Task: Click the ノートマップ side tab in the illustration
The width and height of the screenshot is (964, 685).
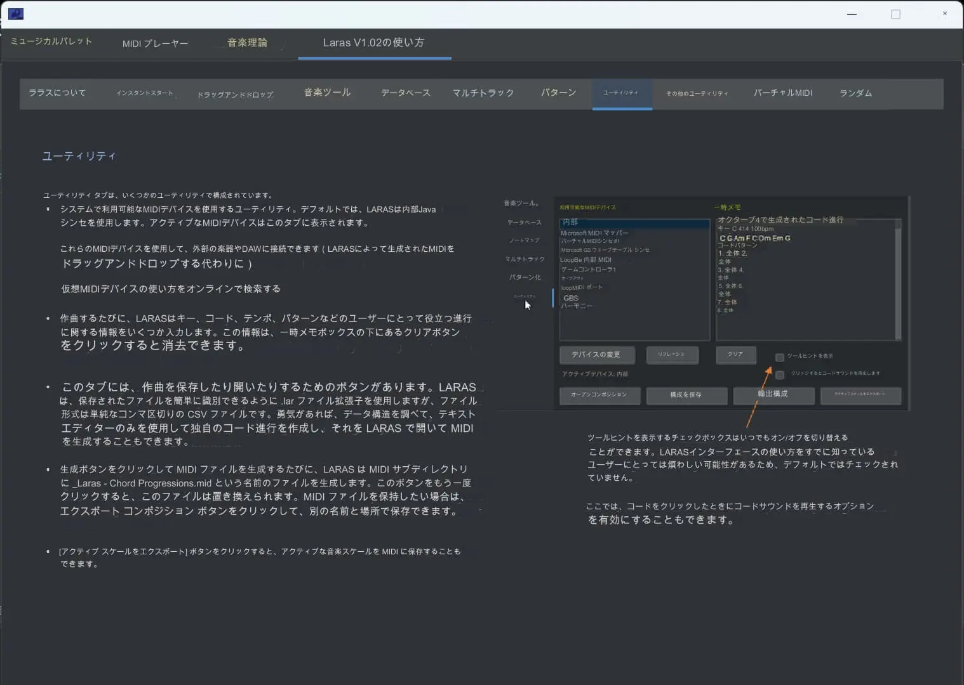Action: [x=525, y=240]
